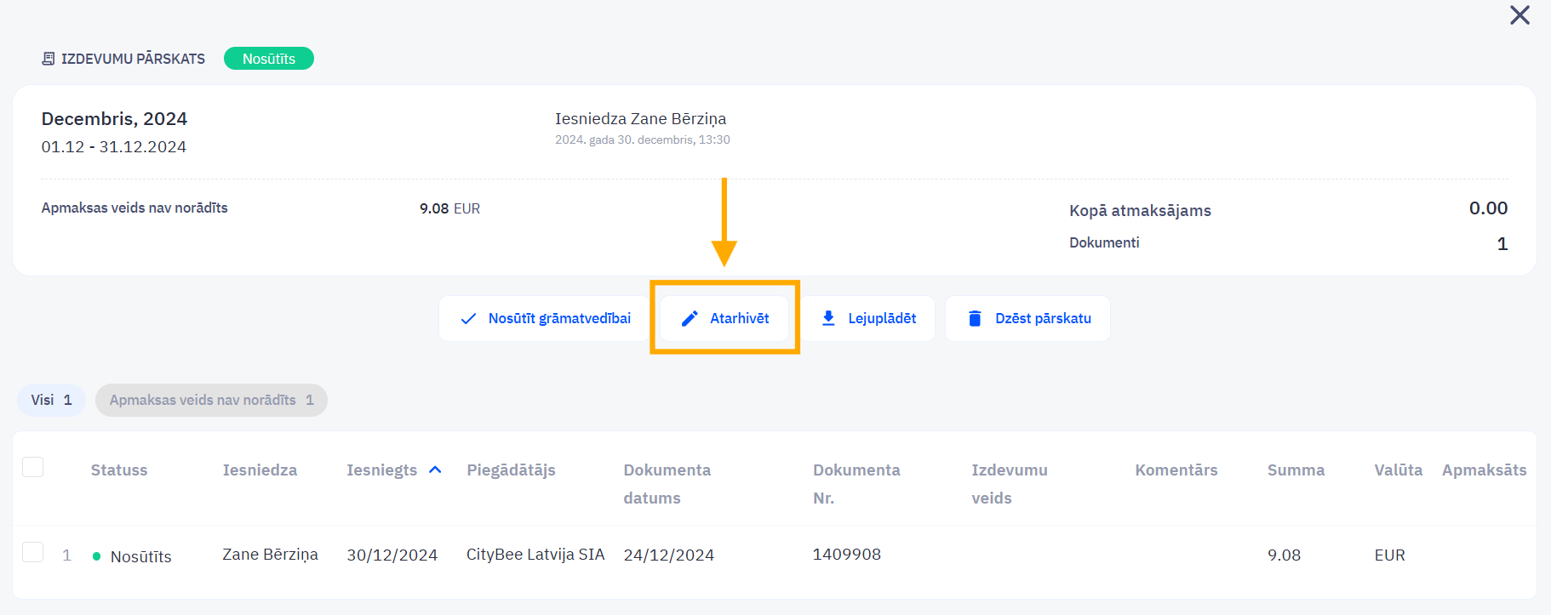Click the green status dot in row 1

coord(96,556)
